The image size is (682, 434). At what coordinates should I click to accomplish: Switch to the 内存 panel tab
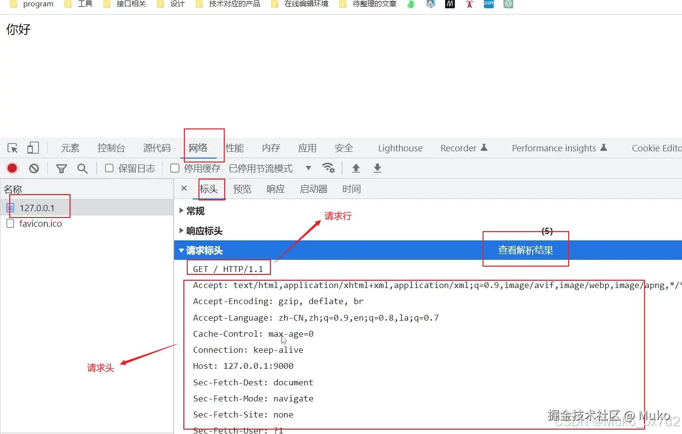tap(271, 148)
